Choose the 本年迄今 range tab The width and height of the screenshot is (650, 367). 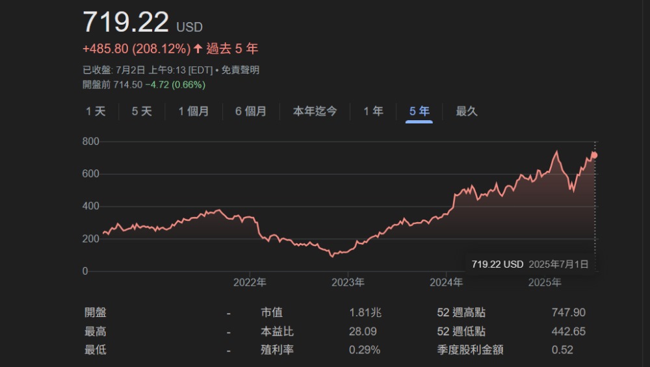point(315,111)
